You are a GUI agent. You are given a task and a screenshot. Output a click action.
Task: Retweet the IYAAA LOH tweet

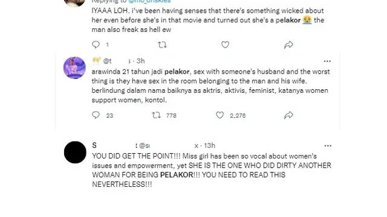pos(162,45)
